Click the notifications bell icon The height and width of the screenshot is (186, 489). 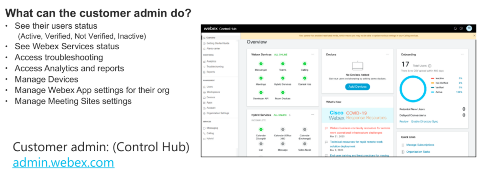455,29
